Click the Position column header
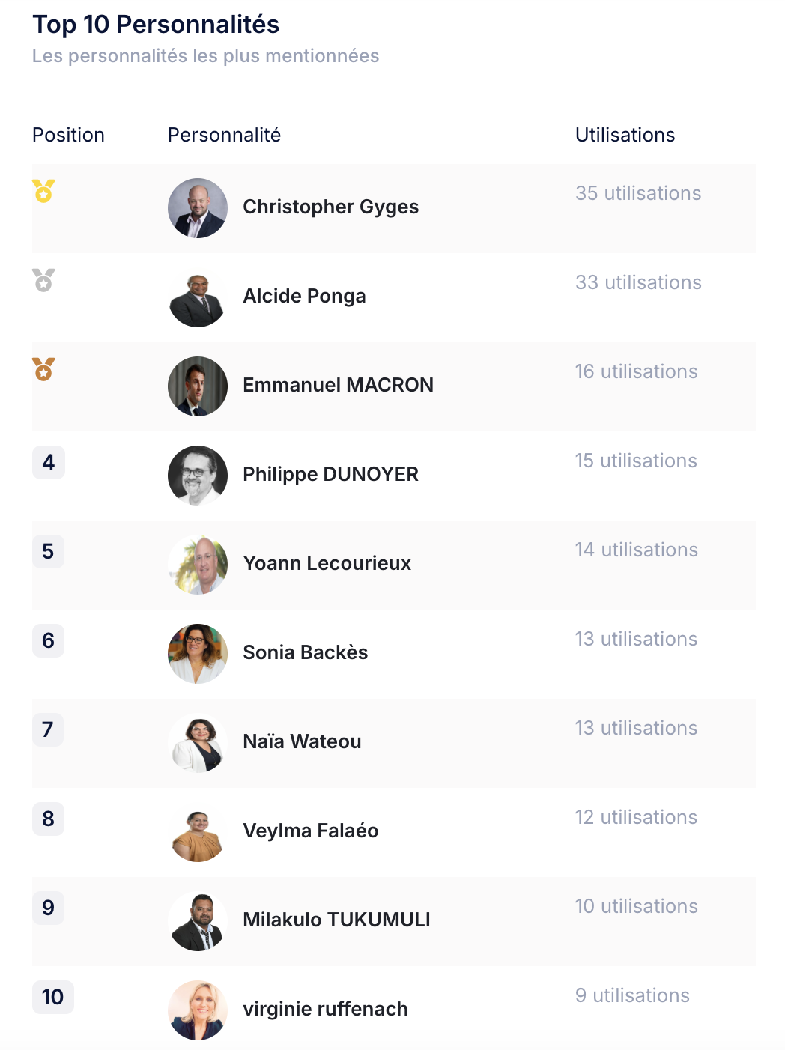The height and width of the screenshot is (1050, 785). 68,135
